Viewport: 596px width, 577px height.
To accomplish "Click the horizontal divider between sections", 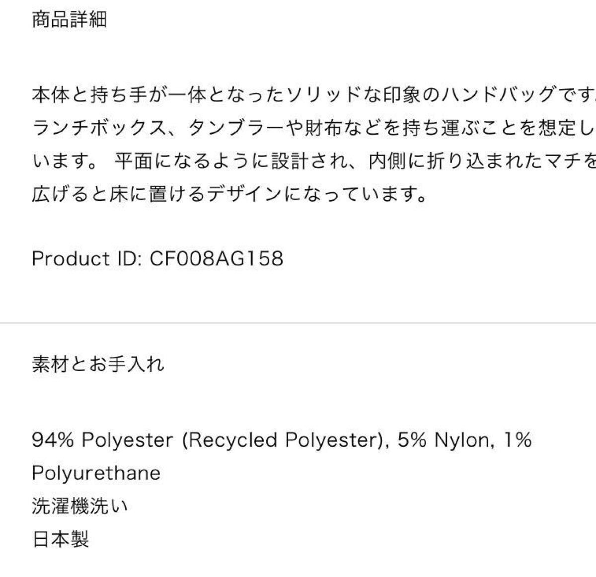I will (298, 323).
